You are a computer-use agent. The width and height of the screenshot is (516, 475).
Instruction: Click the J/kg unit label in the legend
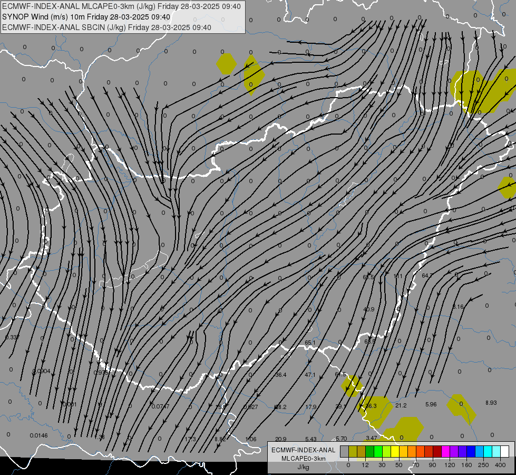click(303, 467)
